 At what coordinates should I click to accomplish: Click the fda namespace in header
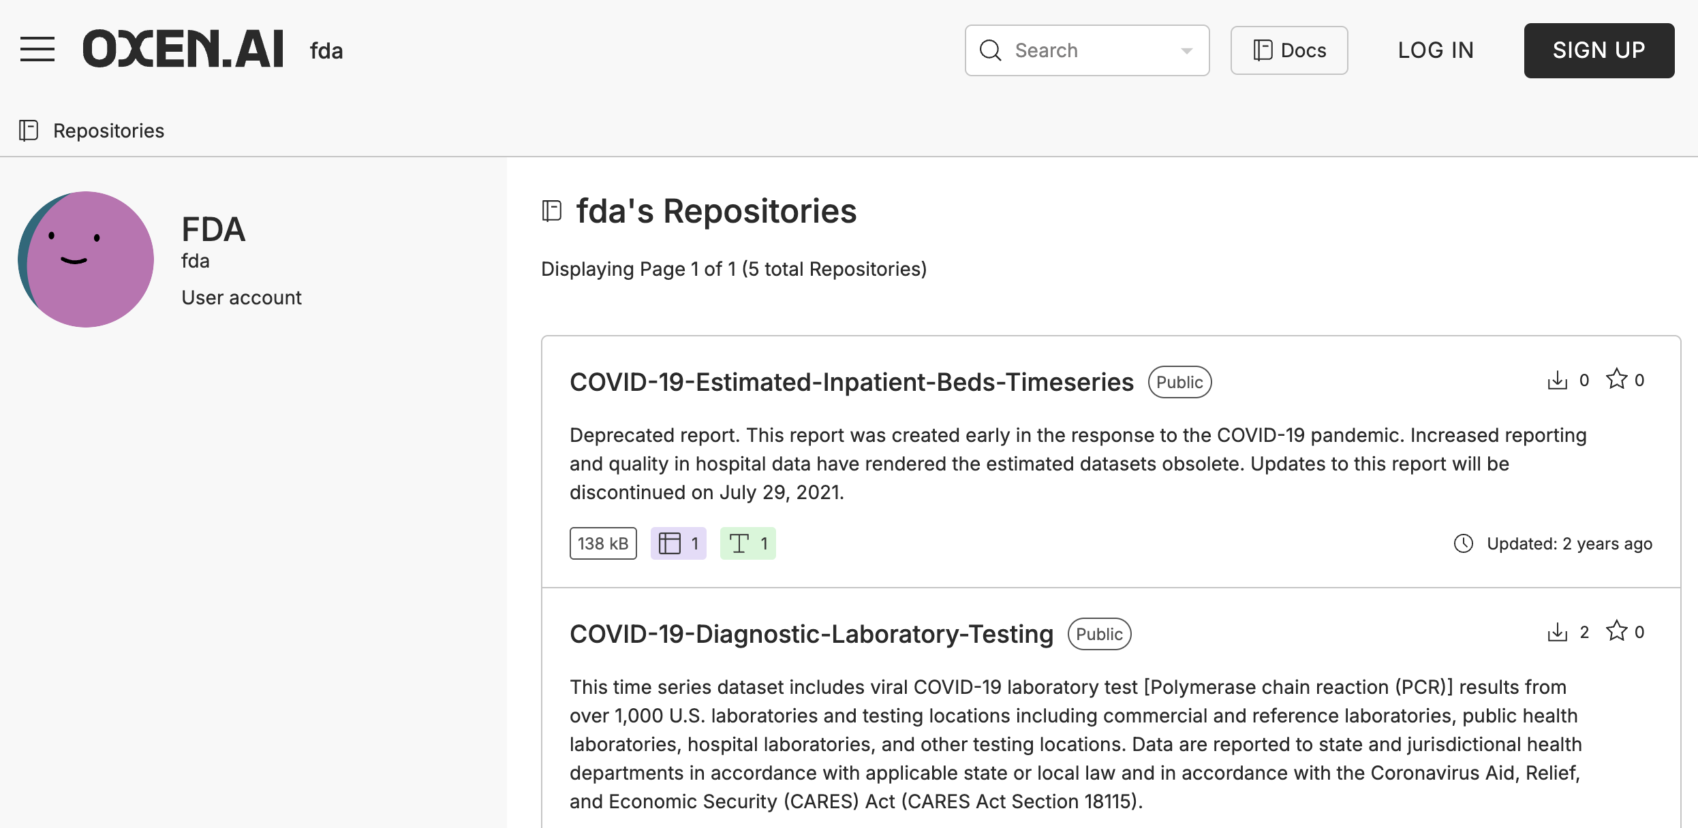coord(326,51)
